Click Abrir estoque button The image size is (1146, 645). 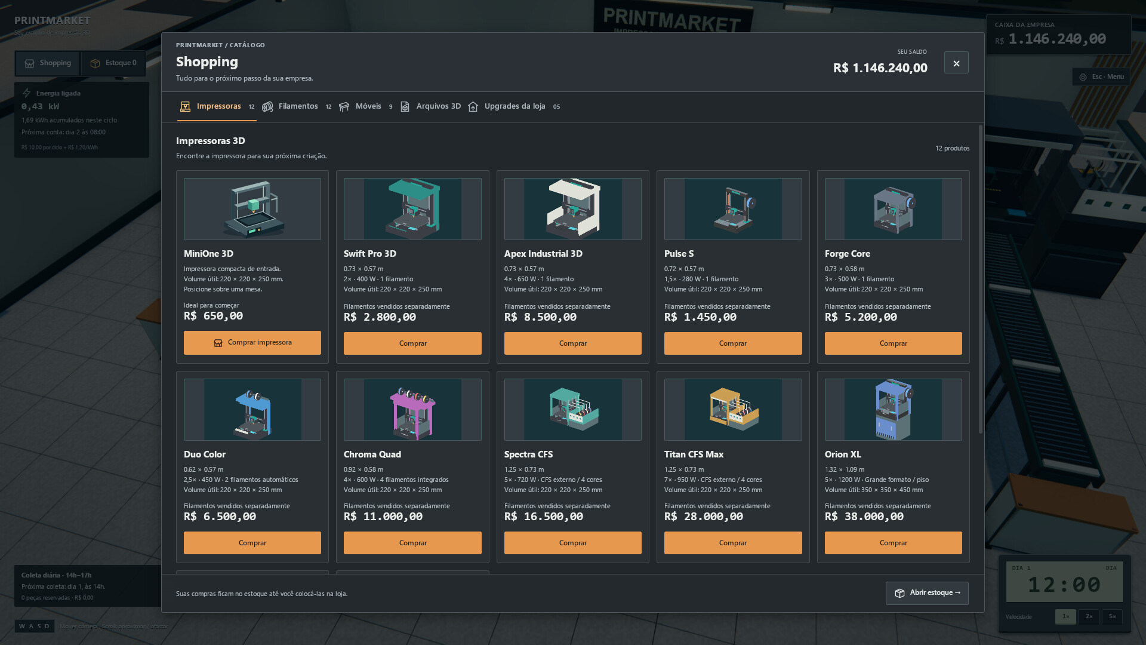(x=927, y=593)
